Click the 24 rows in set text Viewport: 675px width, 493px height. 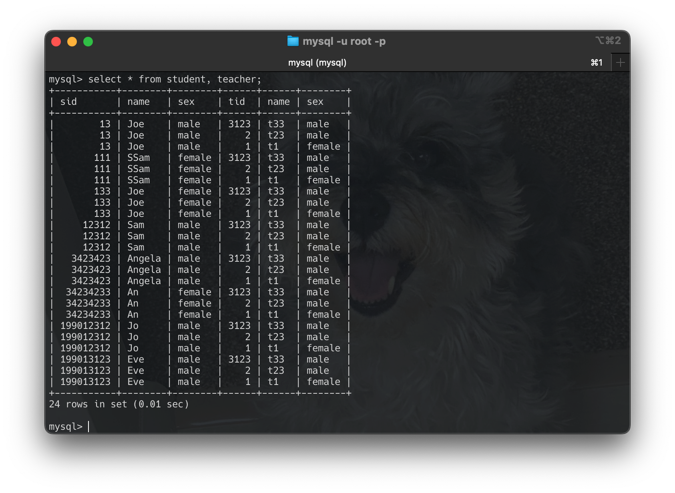point(119,404)
